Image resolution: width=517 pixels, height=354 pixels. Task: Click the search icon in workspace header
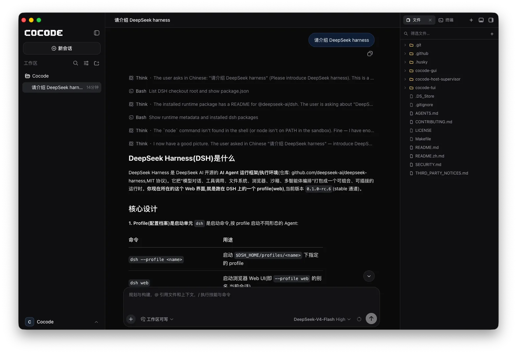tap(76, 63)
